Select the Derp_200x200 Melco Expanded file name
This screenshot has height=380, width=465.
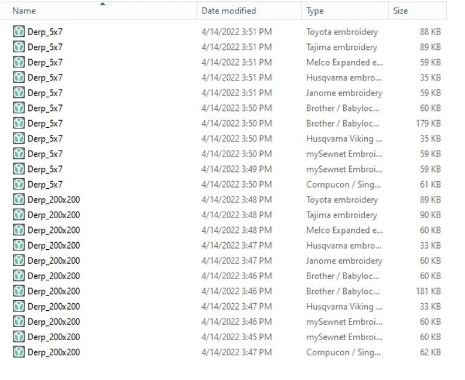53,230
